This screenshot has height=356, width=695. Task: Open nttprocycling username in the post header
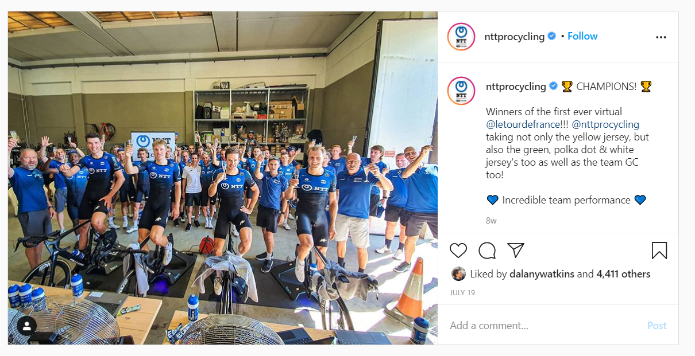515,37
